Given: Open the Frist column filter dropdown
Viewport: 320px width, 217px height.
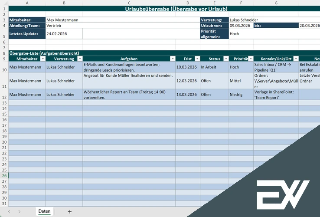Looking at the screenshot, I should (197, 59).
